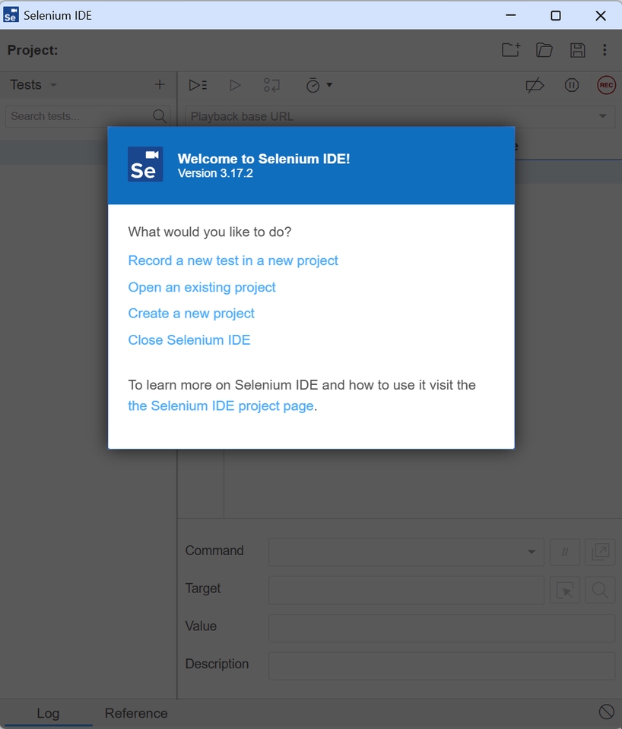Click the search magnifier in tests panel

click(159, 115)
